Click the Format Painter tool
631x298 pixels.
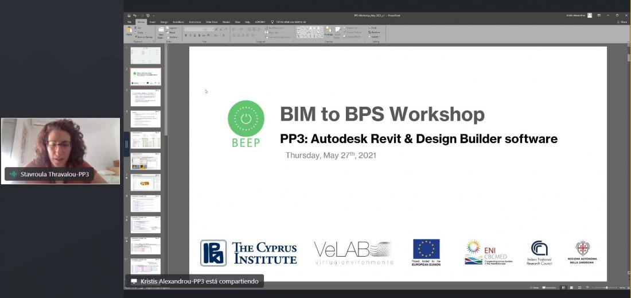point(143,37)
